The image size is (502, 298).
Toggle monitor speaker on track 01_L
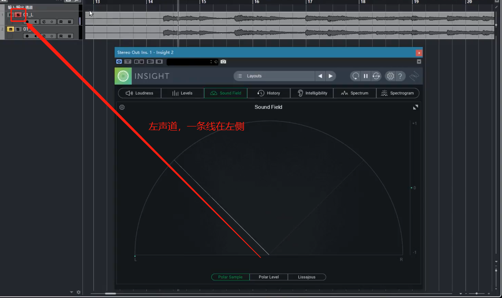pyautogui.click(x=36, y=22)
